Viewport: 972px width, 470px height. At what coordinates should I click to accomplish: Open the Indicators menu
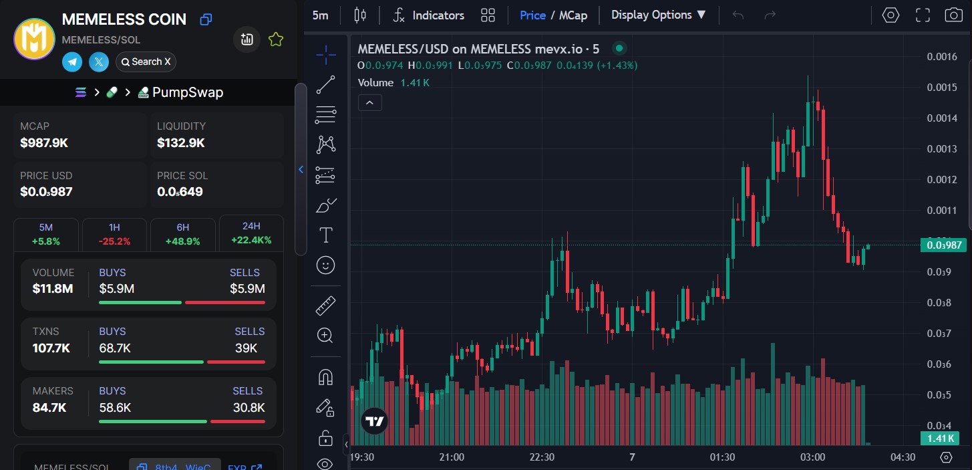point(428,15)
